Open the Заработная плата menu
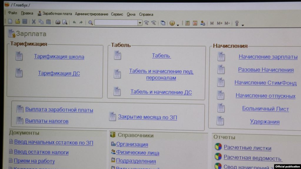Viewport: 301px width, 169px height. (x=57, y=14)
